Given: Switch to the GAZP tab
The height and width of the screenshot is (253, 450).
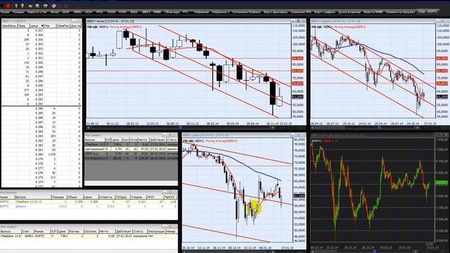Looking at the screenshot, I should pyautogui.click(x=66, y=12).
